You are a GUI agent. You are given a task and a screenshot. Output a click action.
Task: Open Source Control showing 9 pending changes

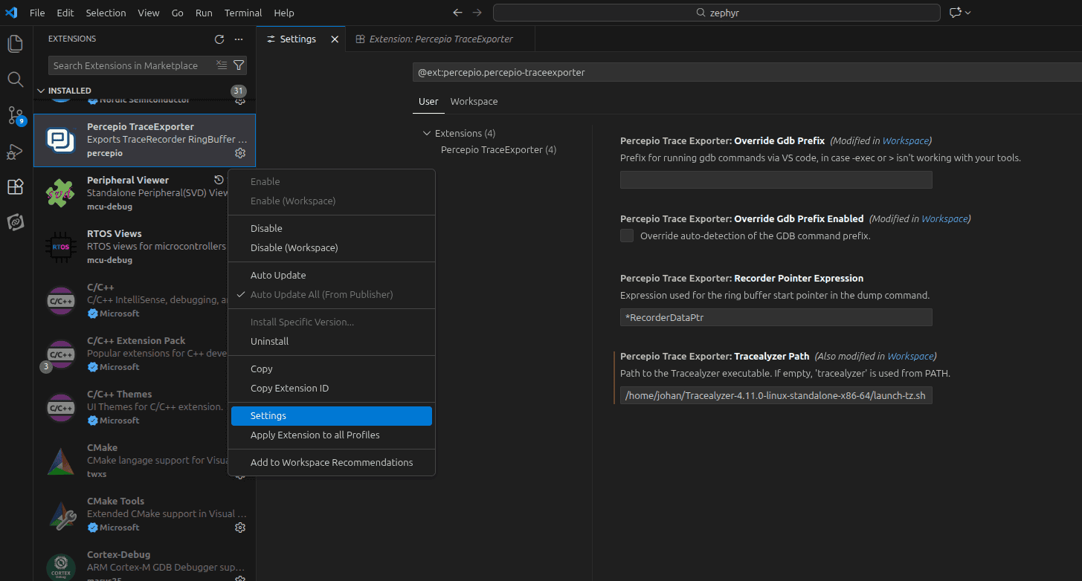[15, 115]
